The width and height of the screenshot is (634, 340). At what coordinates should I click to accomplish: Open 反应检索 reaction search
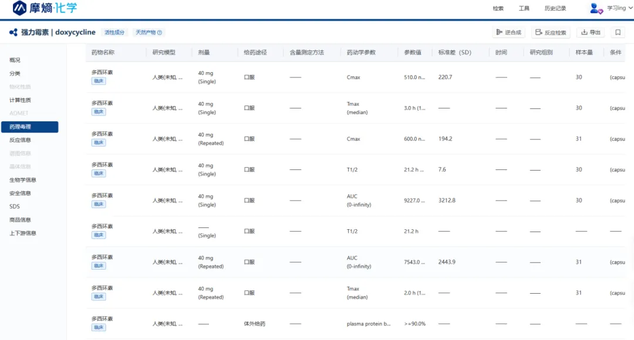point(551,32)
